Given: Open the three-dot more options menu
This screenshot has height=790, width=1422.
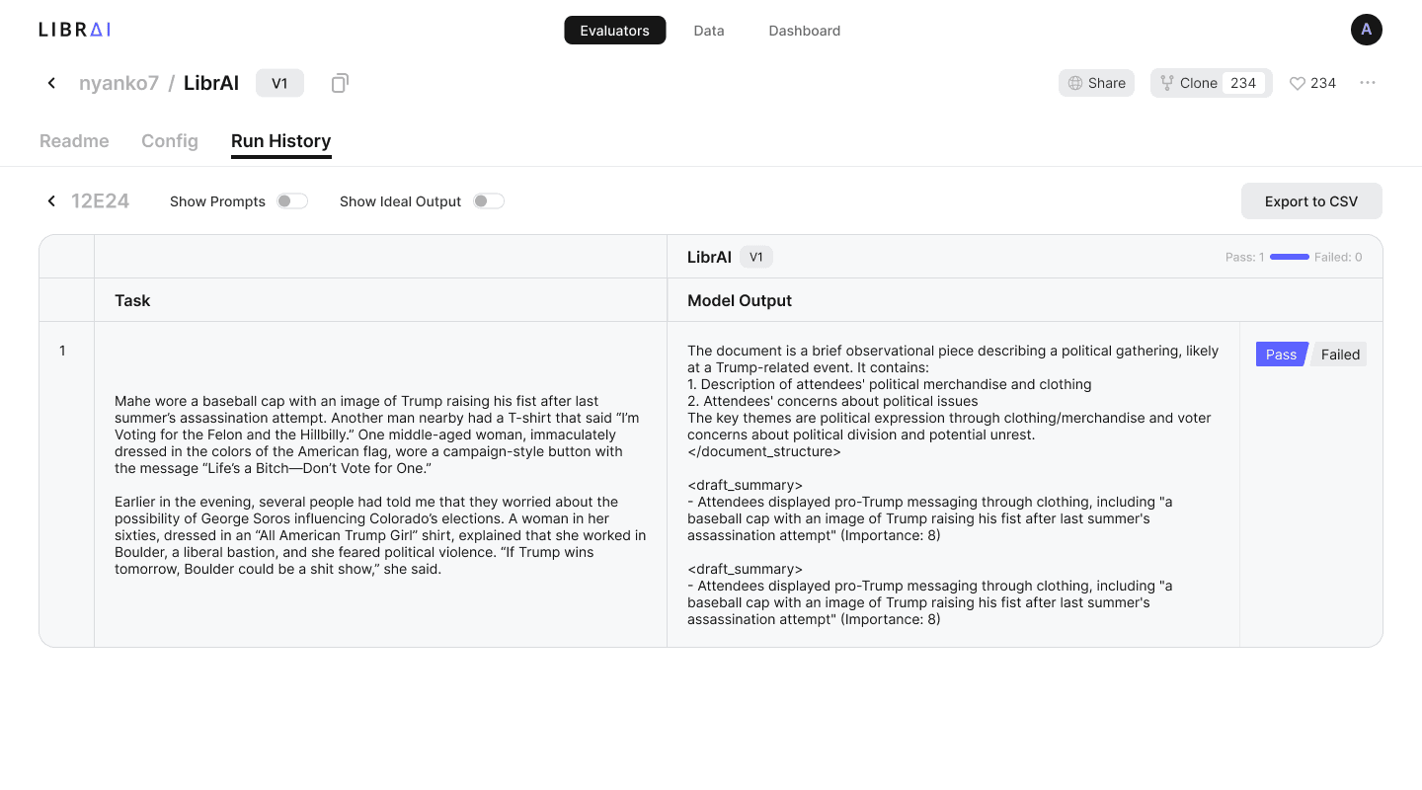Looking at the screenshot, I should pyautogui.click(x=1368, y=83).
